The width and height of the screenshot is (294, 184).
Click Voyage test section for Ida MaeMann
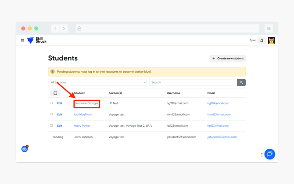coord(116,114)
